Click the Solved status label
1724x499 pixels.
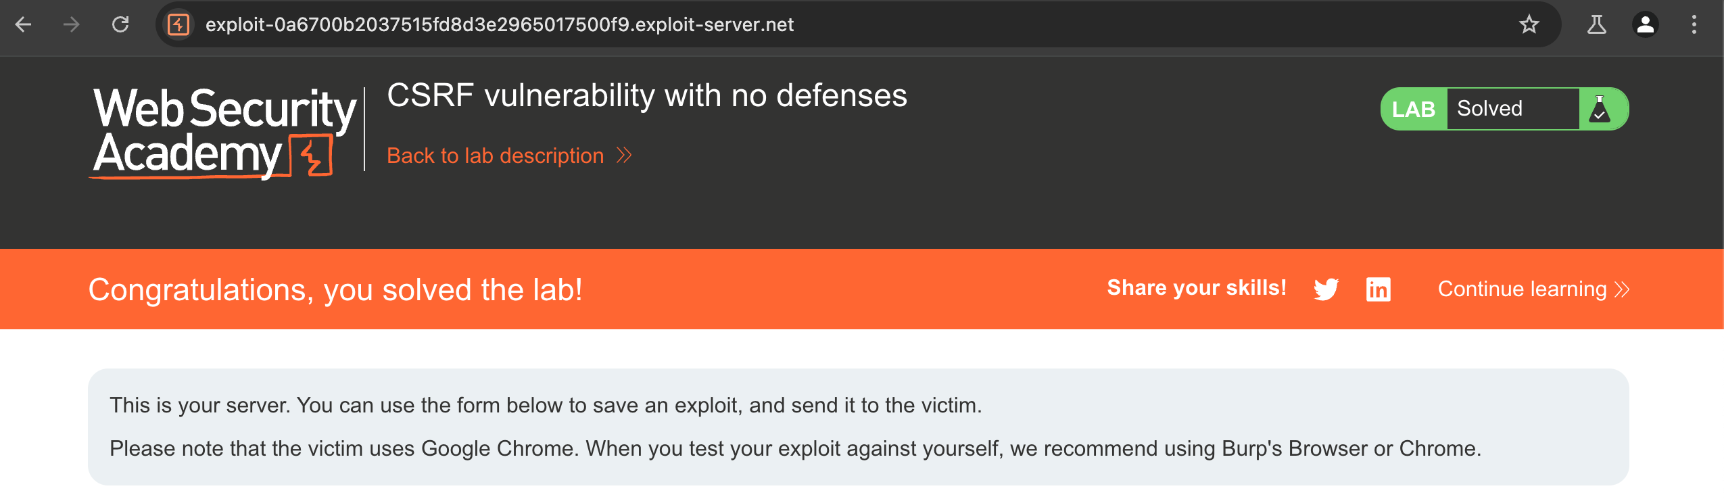(1489, 109)
